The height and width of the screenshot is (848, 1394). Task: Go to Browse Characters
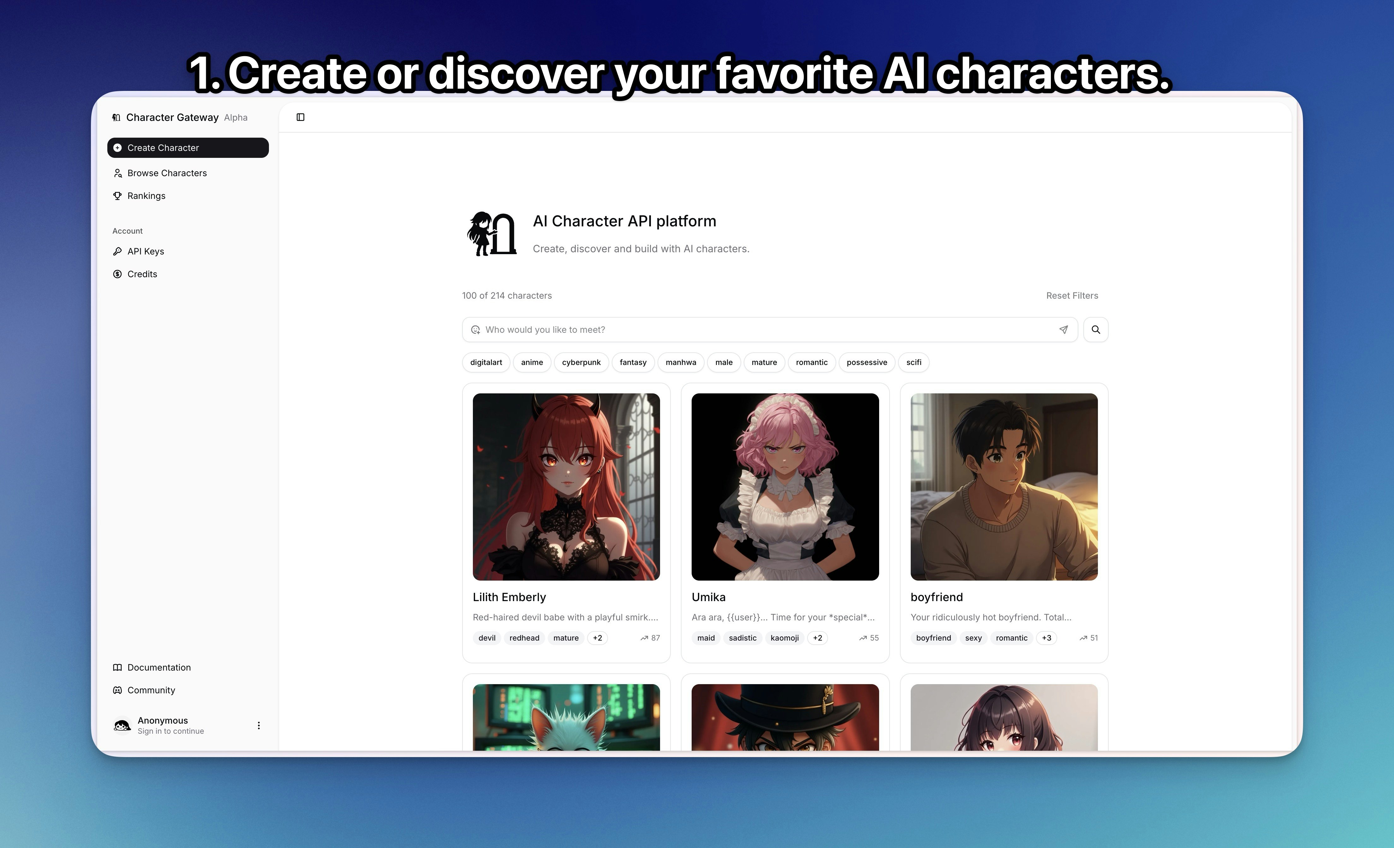(x=167, y=173)
